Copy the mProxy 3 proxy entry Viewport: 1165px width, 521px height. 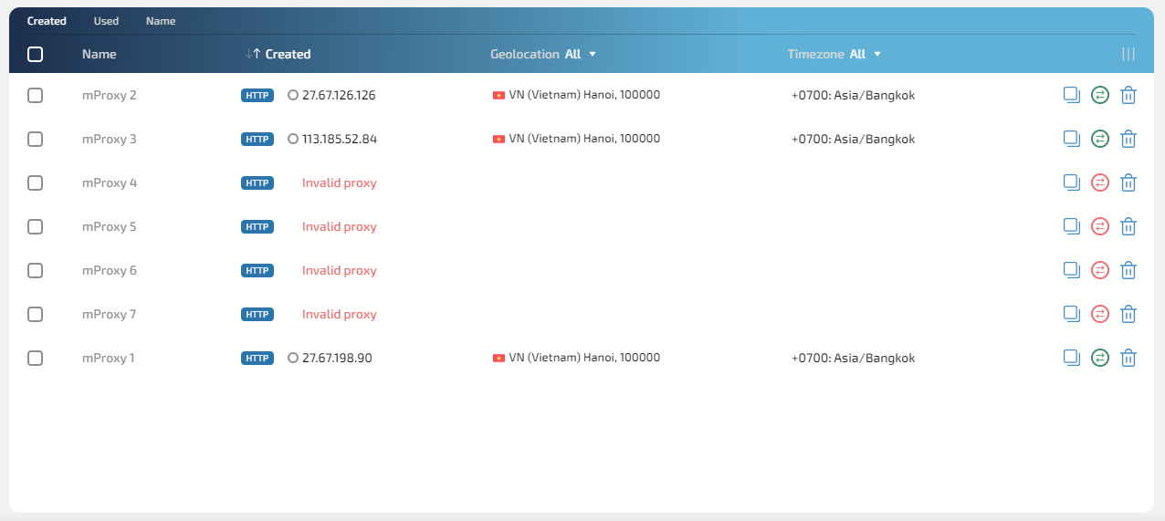pos(1072,138)
